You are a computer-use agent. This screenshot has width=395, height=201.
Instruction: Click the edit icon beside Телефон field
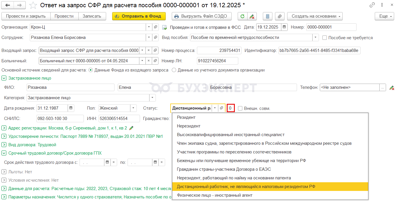click(x=392, y=87)
